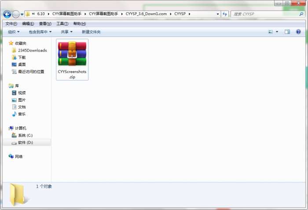Screen dimensions: 308x210
Task: Click the drive icon beside 系统 (C:)
Action: pyautogui.click(x=14, y=135)
